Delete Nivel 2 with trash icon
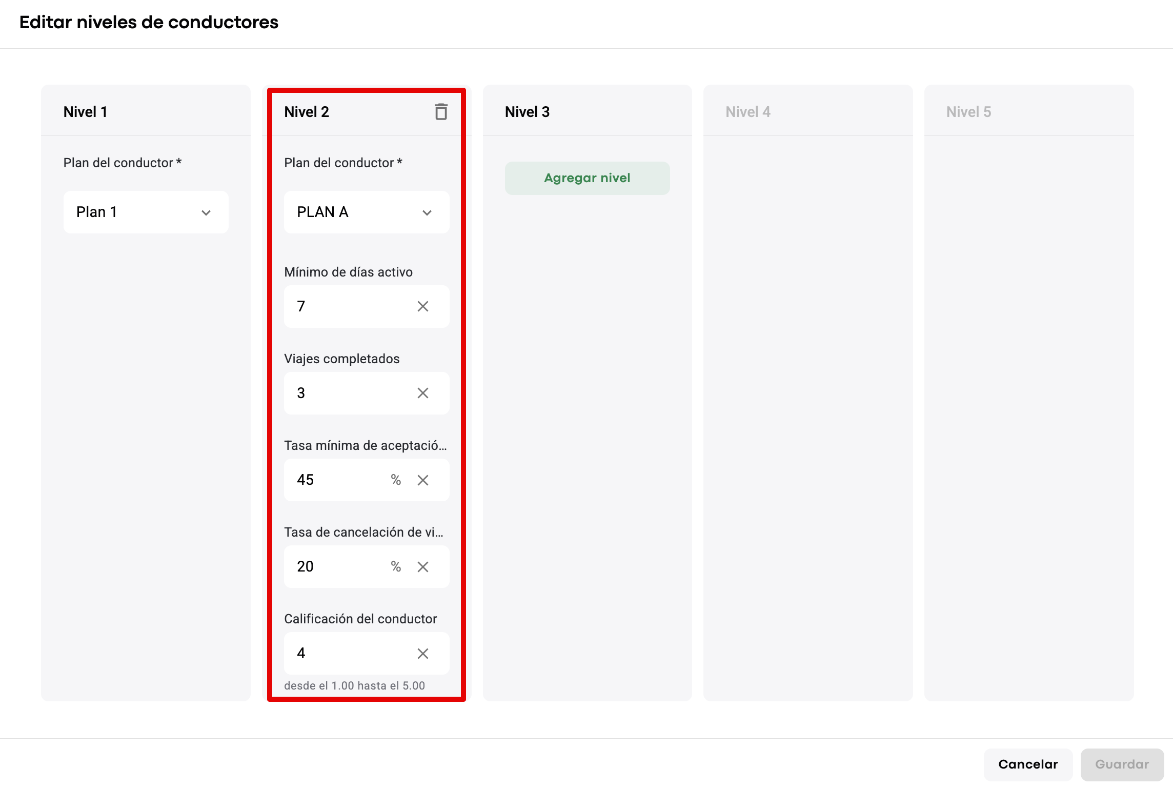This screenshot has height=787, width=1173. pyautogui.click(x=441, y=112)
